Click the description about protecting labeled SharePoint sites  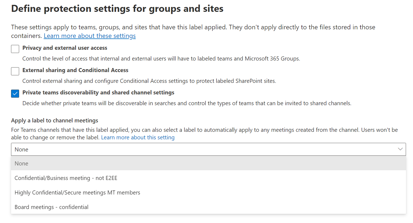[149, 81]
